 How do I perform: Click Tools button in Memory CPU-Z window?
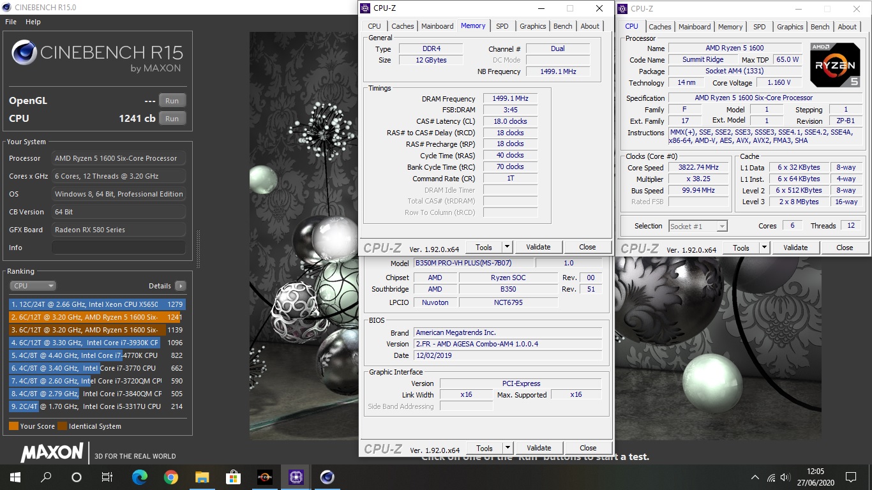484,247
